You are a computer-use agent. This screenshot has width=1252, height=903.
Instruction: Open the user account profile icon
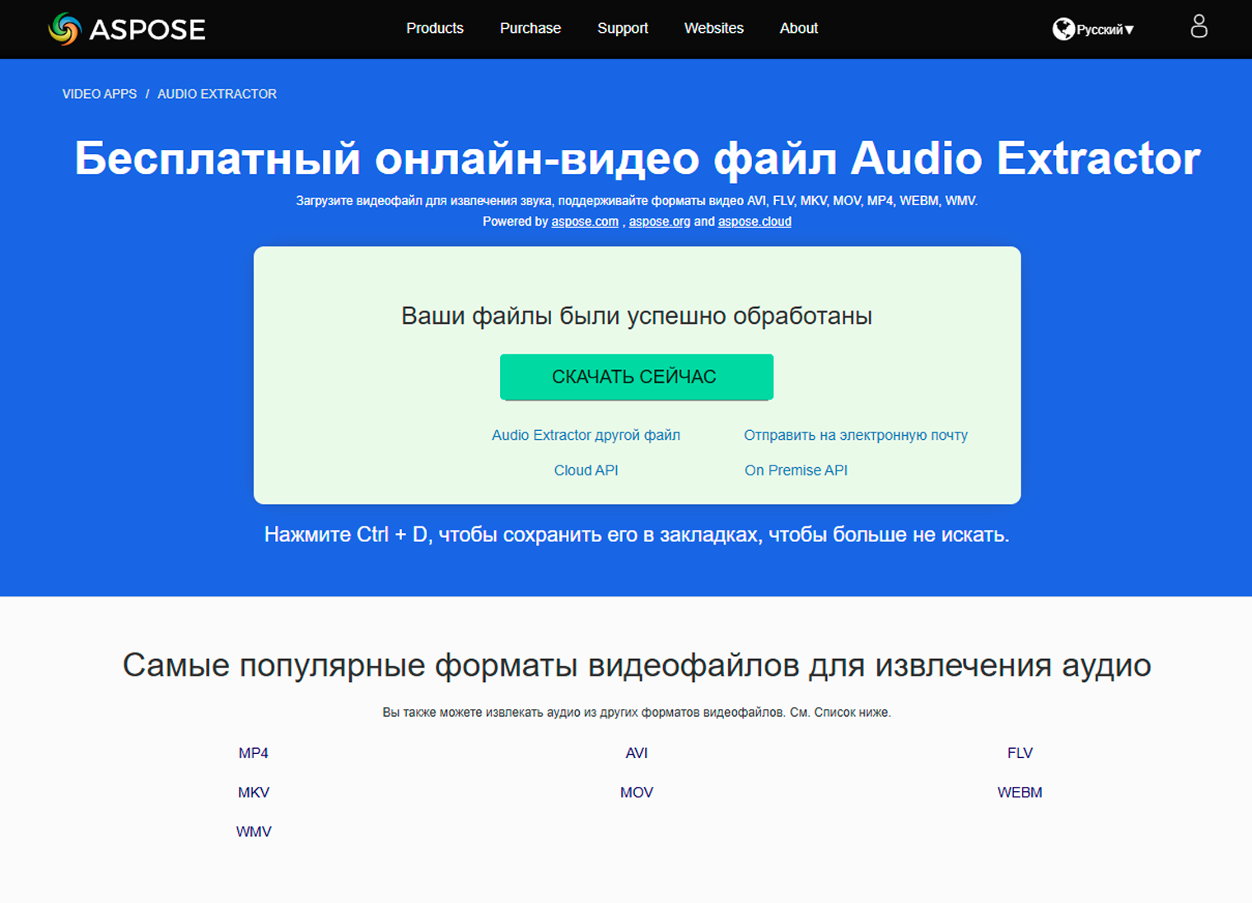point(1198,26)
